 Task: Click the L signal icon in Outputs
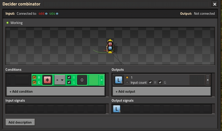118,80
